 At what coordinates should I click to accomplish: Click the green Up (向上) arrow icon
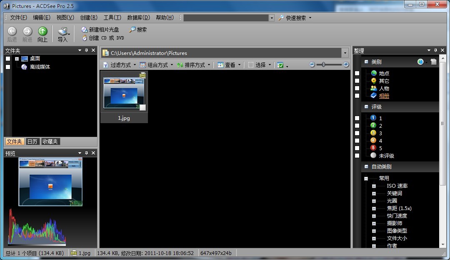point(42,31)
